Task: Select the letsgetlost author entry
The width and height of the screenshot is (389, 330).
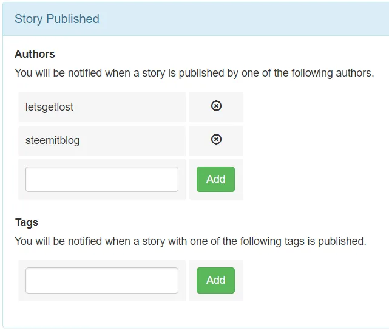Action: [102, 107]
